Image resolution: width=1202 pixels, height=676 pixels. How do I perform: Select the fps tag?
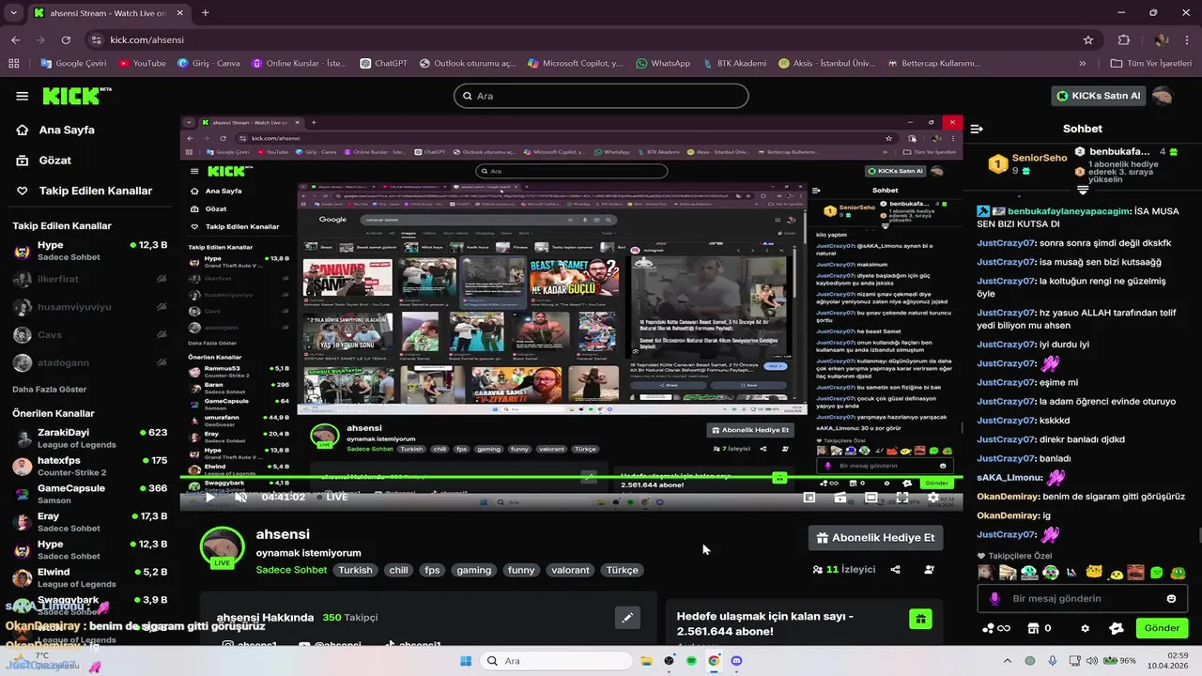[x=432, y=570]
